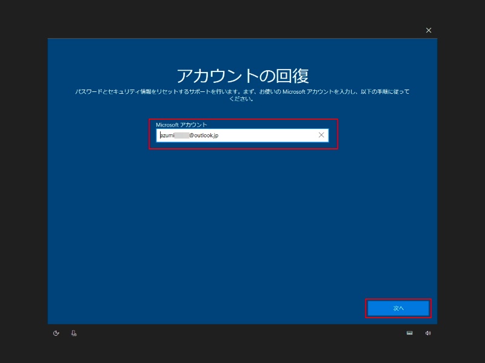
Task: Click the password reset instruction text
Action: (242, 91)
